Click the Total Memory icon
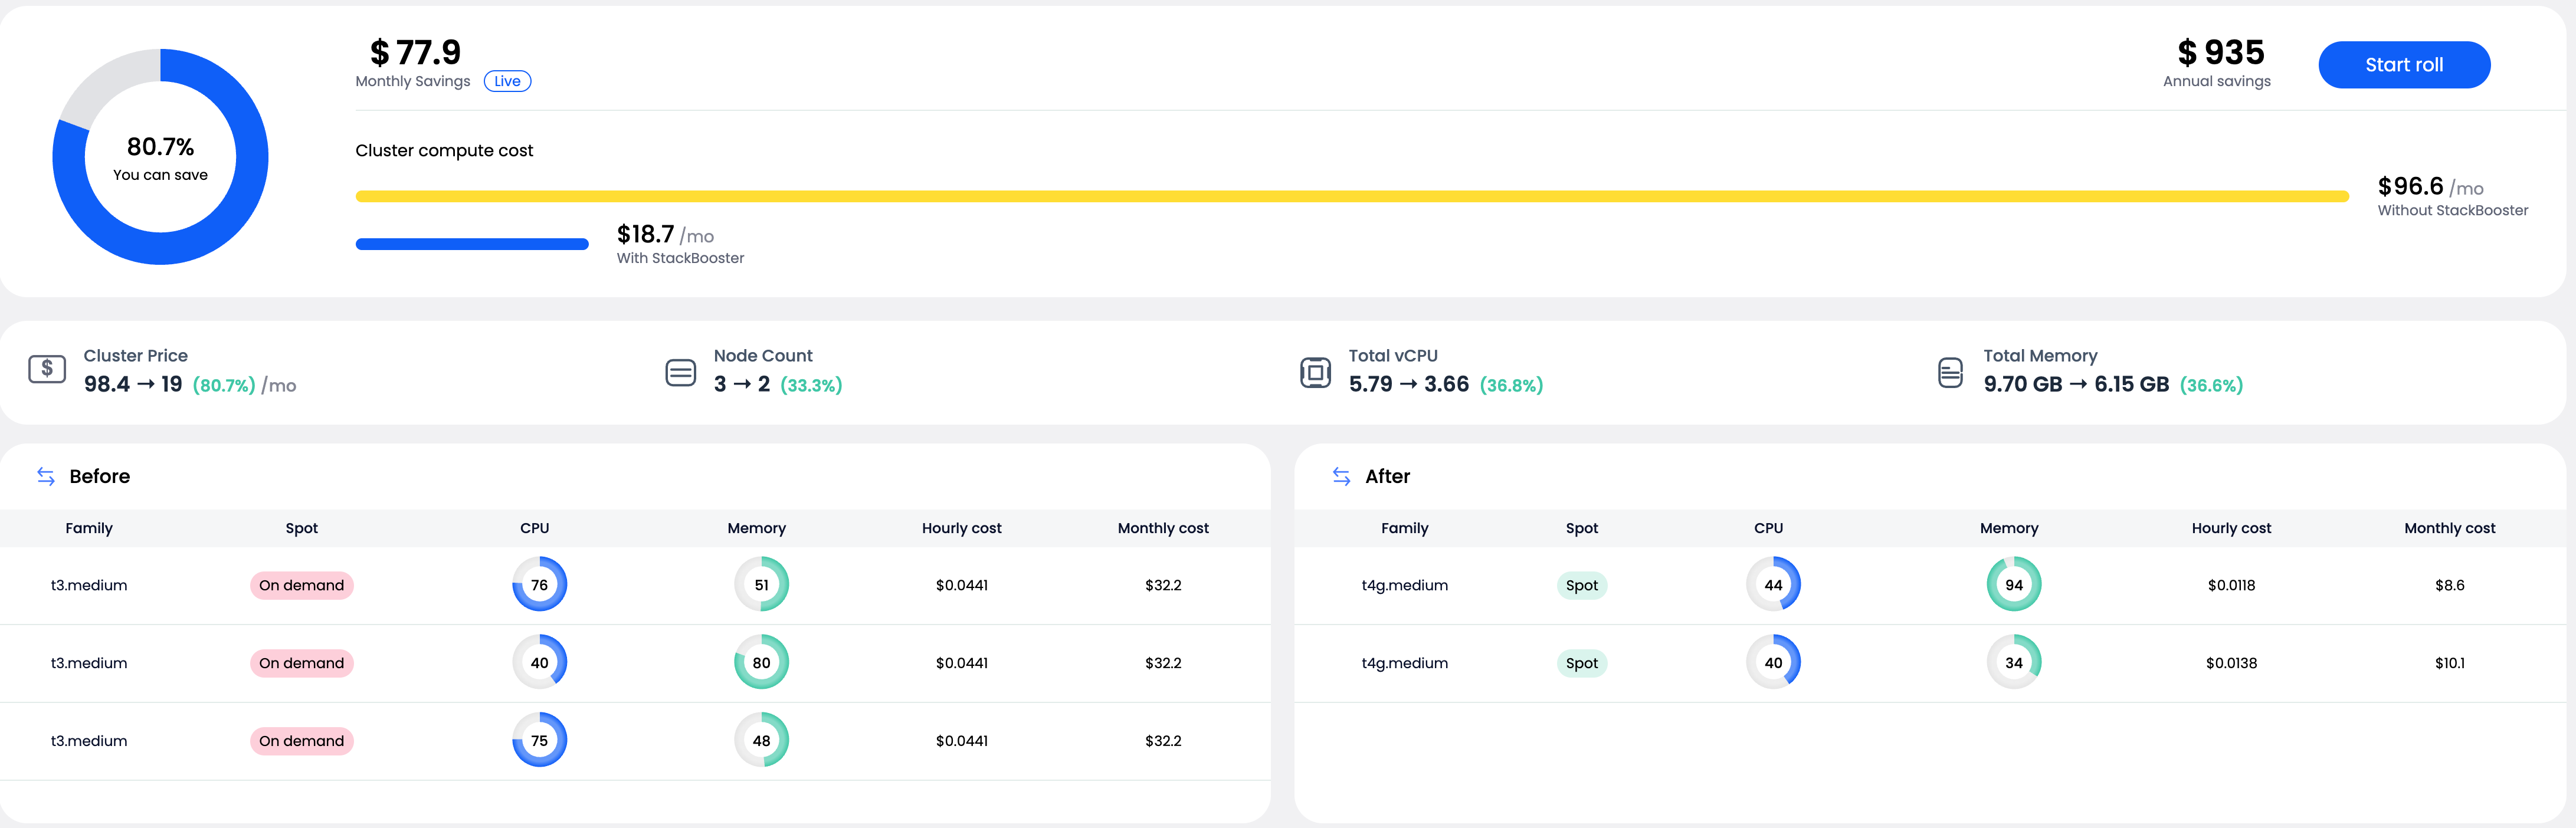 (1949, 372)
